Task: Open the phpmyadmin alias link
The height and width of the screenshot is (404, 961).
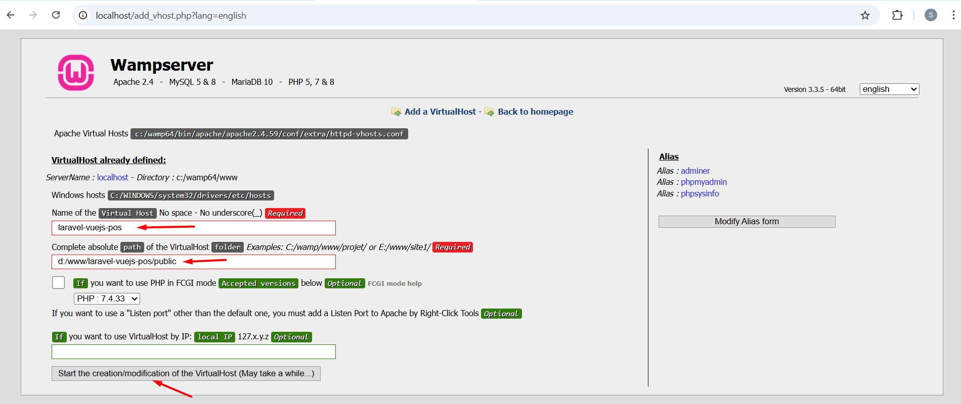Action: pos(704,182)
